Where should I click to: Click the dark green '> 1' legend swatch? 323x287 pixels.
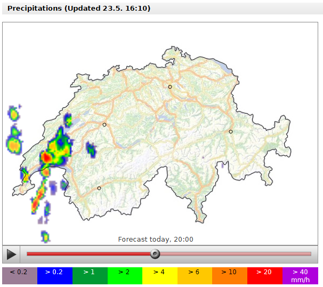[90, 276]
